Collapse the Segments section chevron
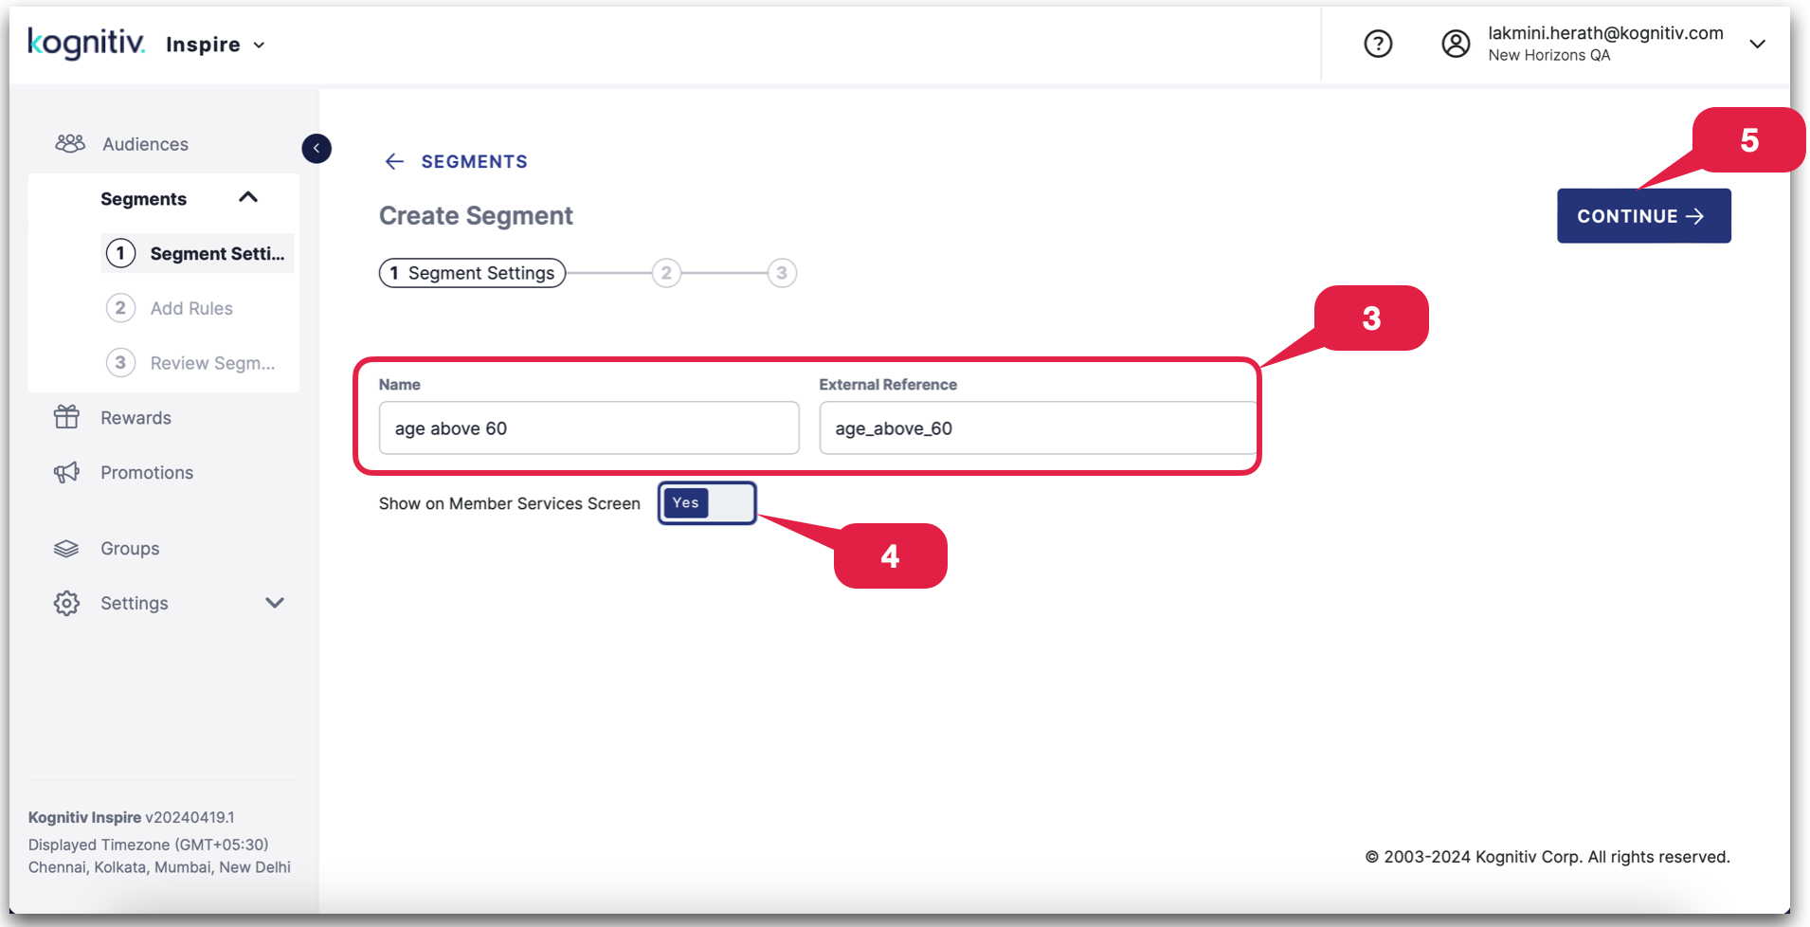Screen dimensions: 1810x927 [248, 197]
